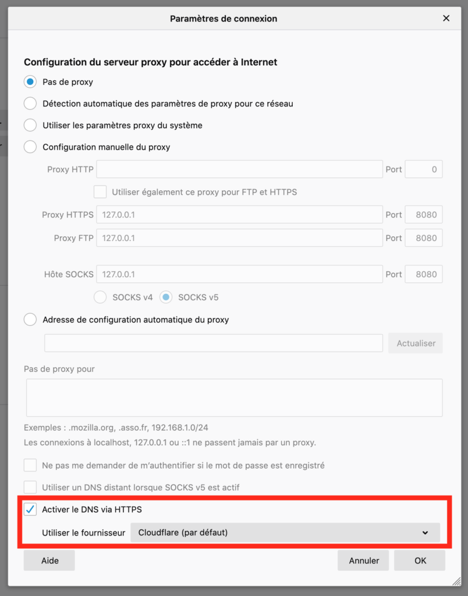Click the "Pas de proxy pour" text area
This screenshot has height=596, width=468.
click(x=234, y=398)
